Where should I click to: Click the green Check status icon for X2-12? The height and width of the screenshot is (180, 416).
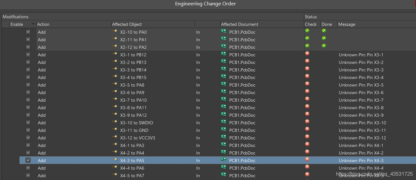tap(307, 46)
